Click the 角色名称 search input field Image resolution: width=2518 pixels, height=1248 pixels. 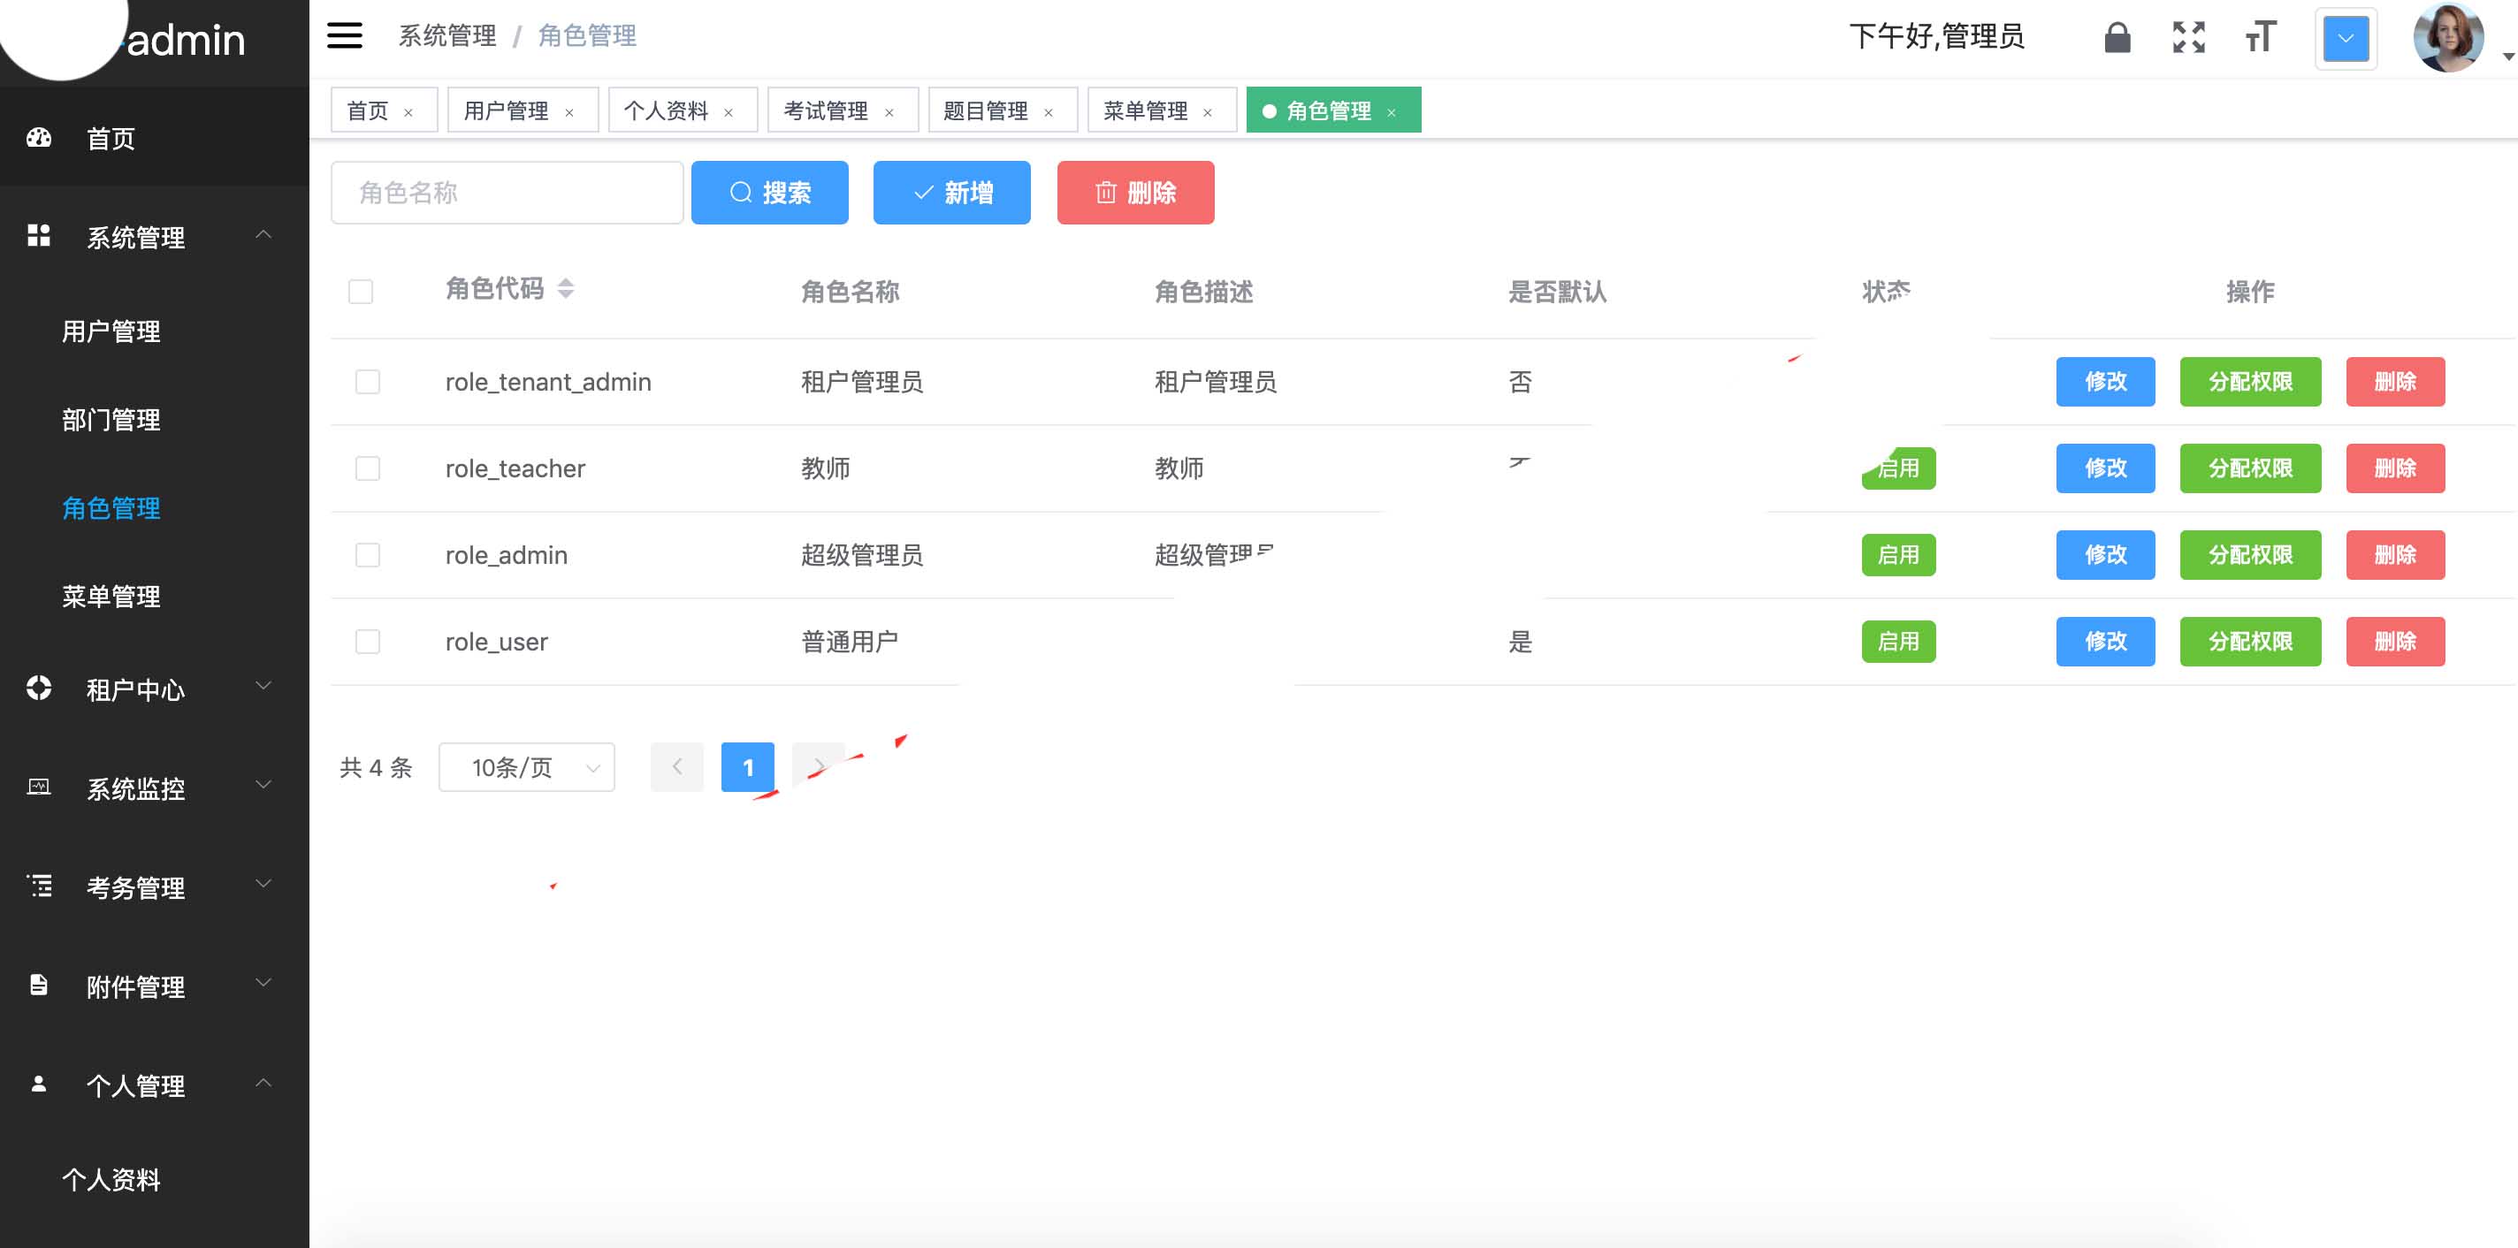(507, 193)
